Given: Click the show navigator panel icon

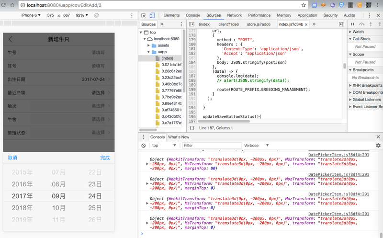Looking at the screenshot, I should (x=192, y=24).
